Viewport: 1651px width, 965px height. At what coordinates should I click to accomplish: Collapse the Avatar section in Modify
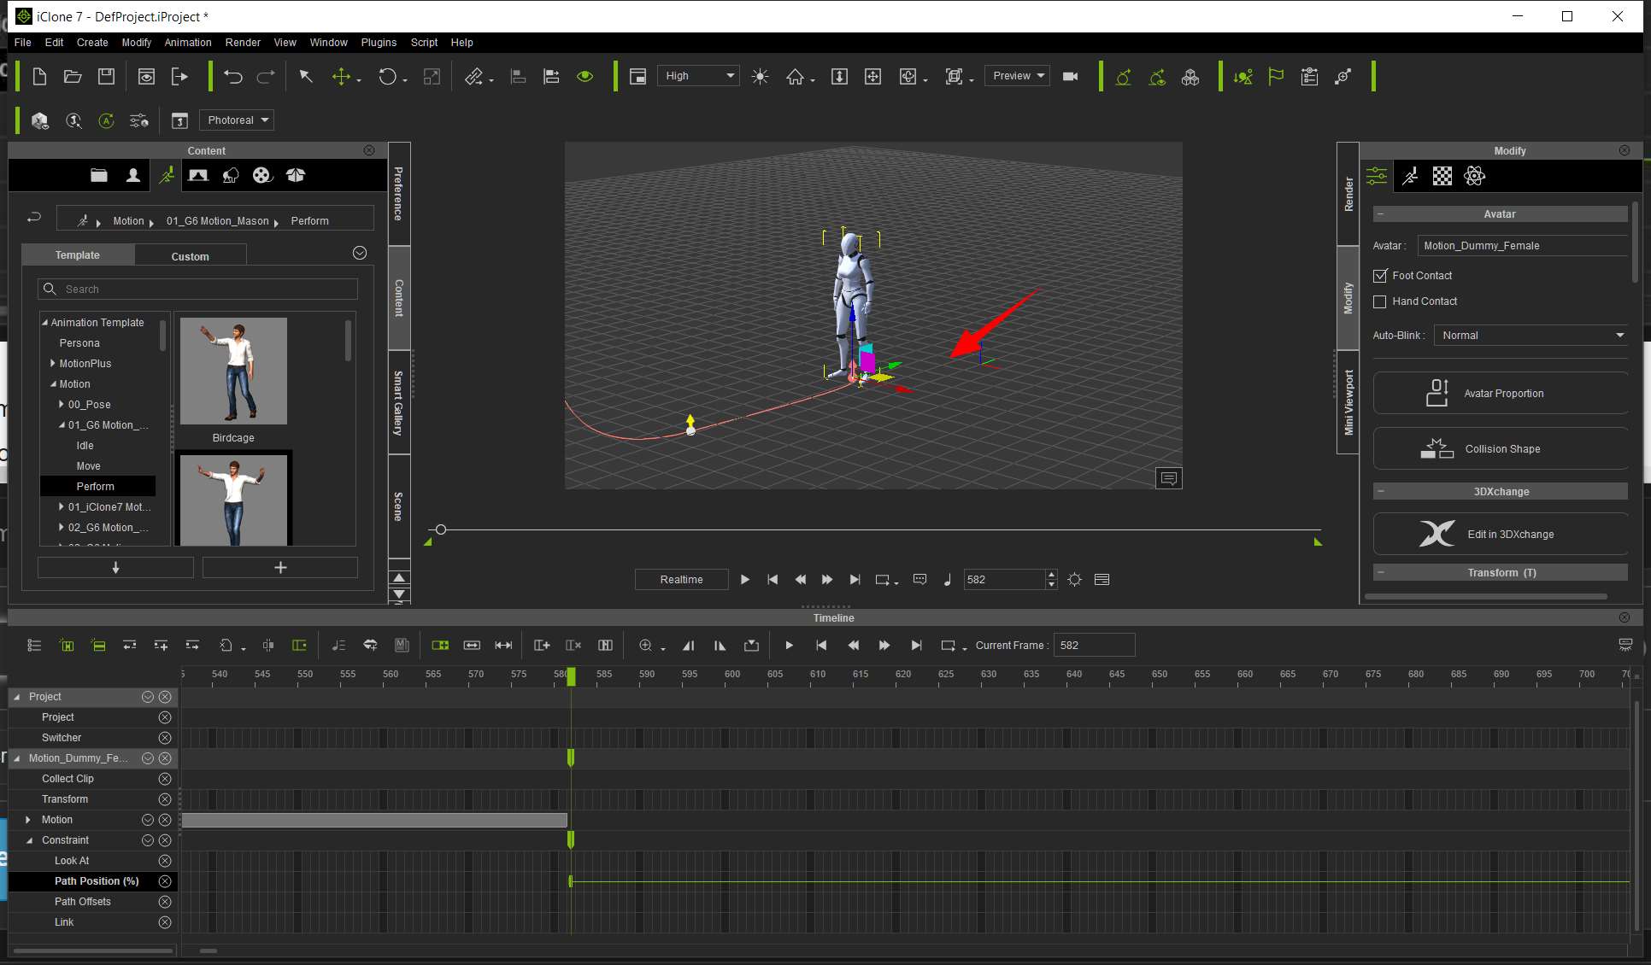pos(1380,214)
